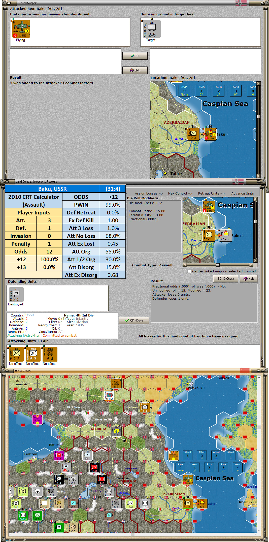Click the Allied 1 box in Map Window

click(188, 455)
